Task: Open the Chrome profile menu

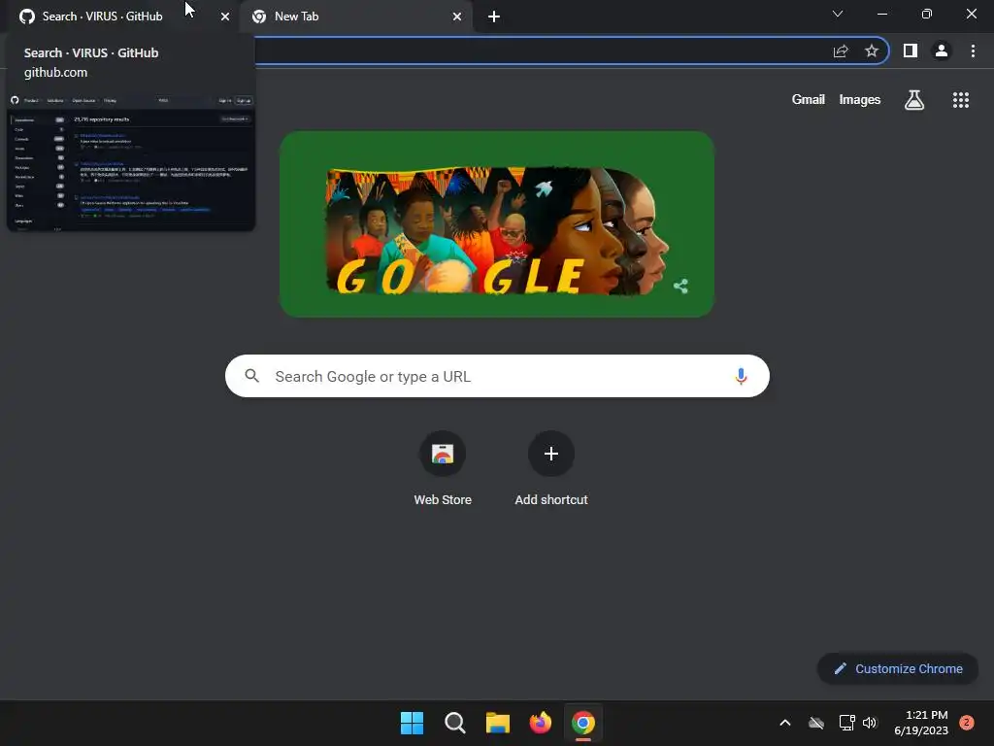Action: tap(942, 51)
